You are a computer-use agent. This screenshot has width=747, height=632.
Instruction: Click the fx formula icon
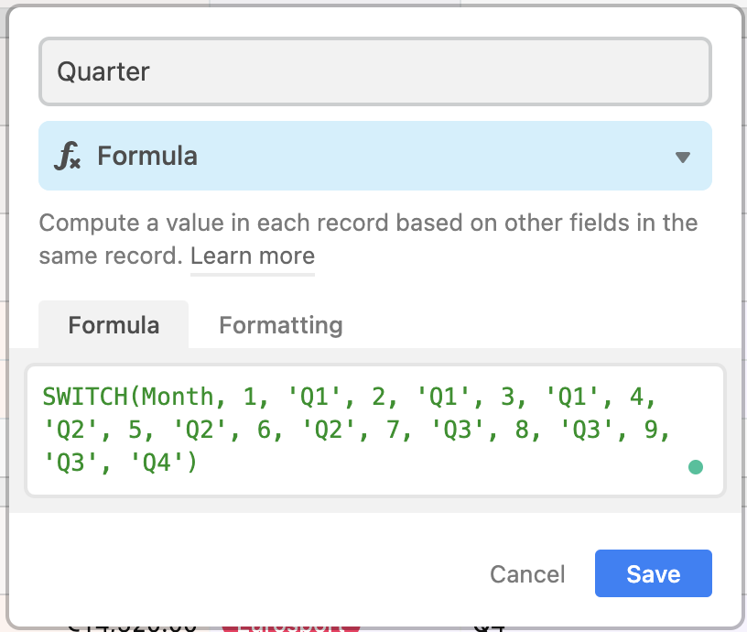(x=68, y=157)
